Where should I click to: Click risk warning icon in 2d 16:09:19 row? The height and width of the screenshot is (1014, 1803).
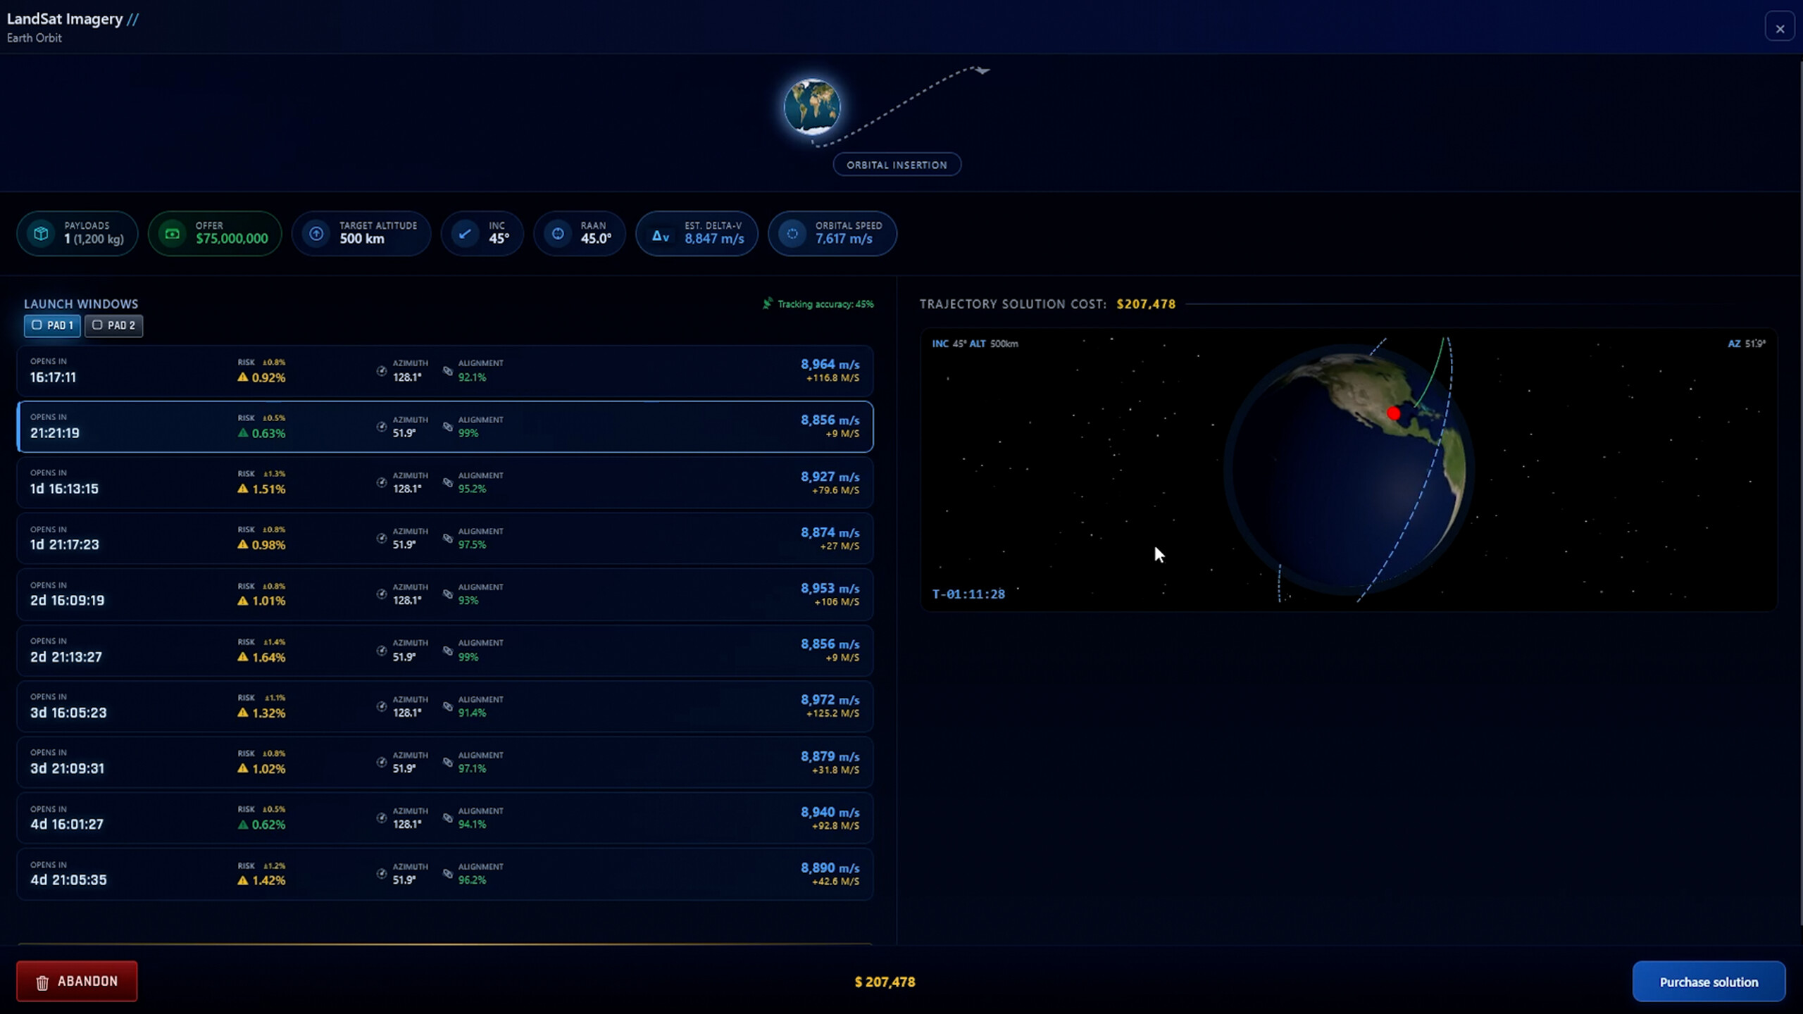pyautogui.click(x=243, y=601)
